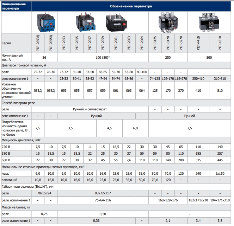
Task: Click series label РТЛ-4510
Action: click(220, 43)
